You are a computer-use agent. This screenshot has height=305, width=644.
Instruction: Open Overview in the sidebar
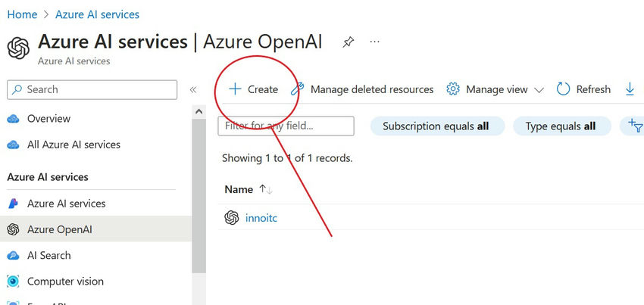[x=48, y=119]
